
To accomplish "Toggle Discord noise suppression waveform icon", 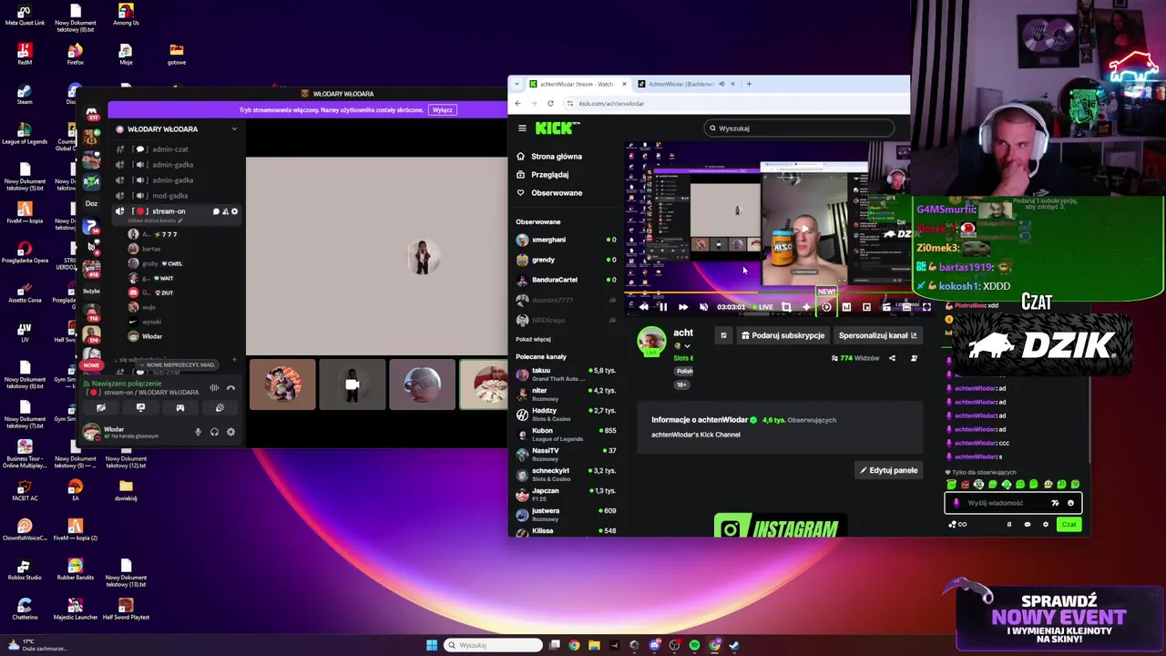I will click(x=214, y=388).
